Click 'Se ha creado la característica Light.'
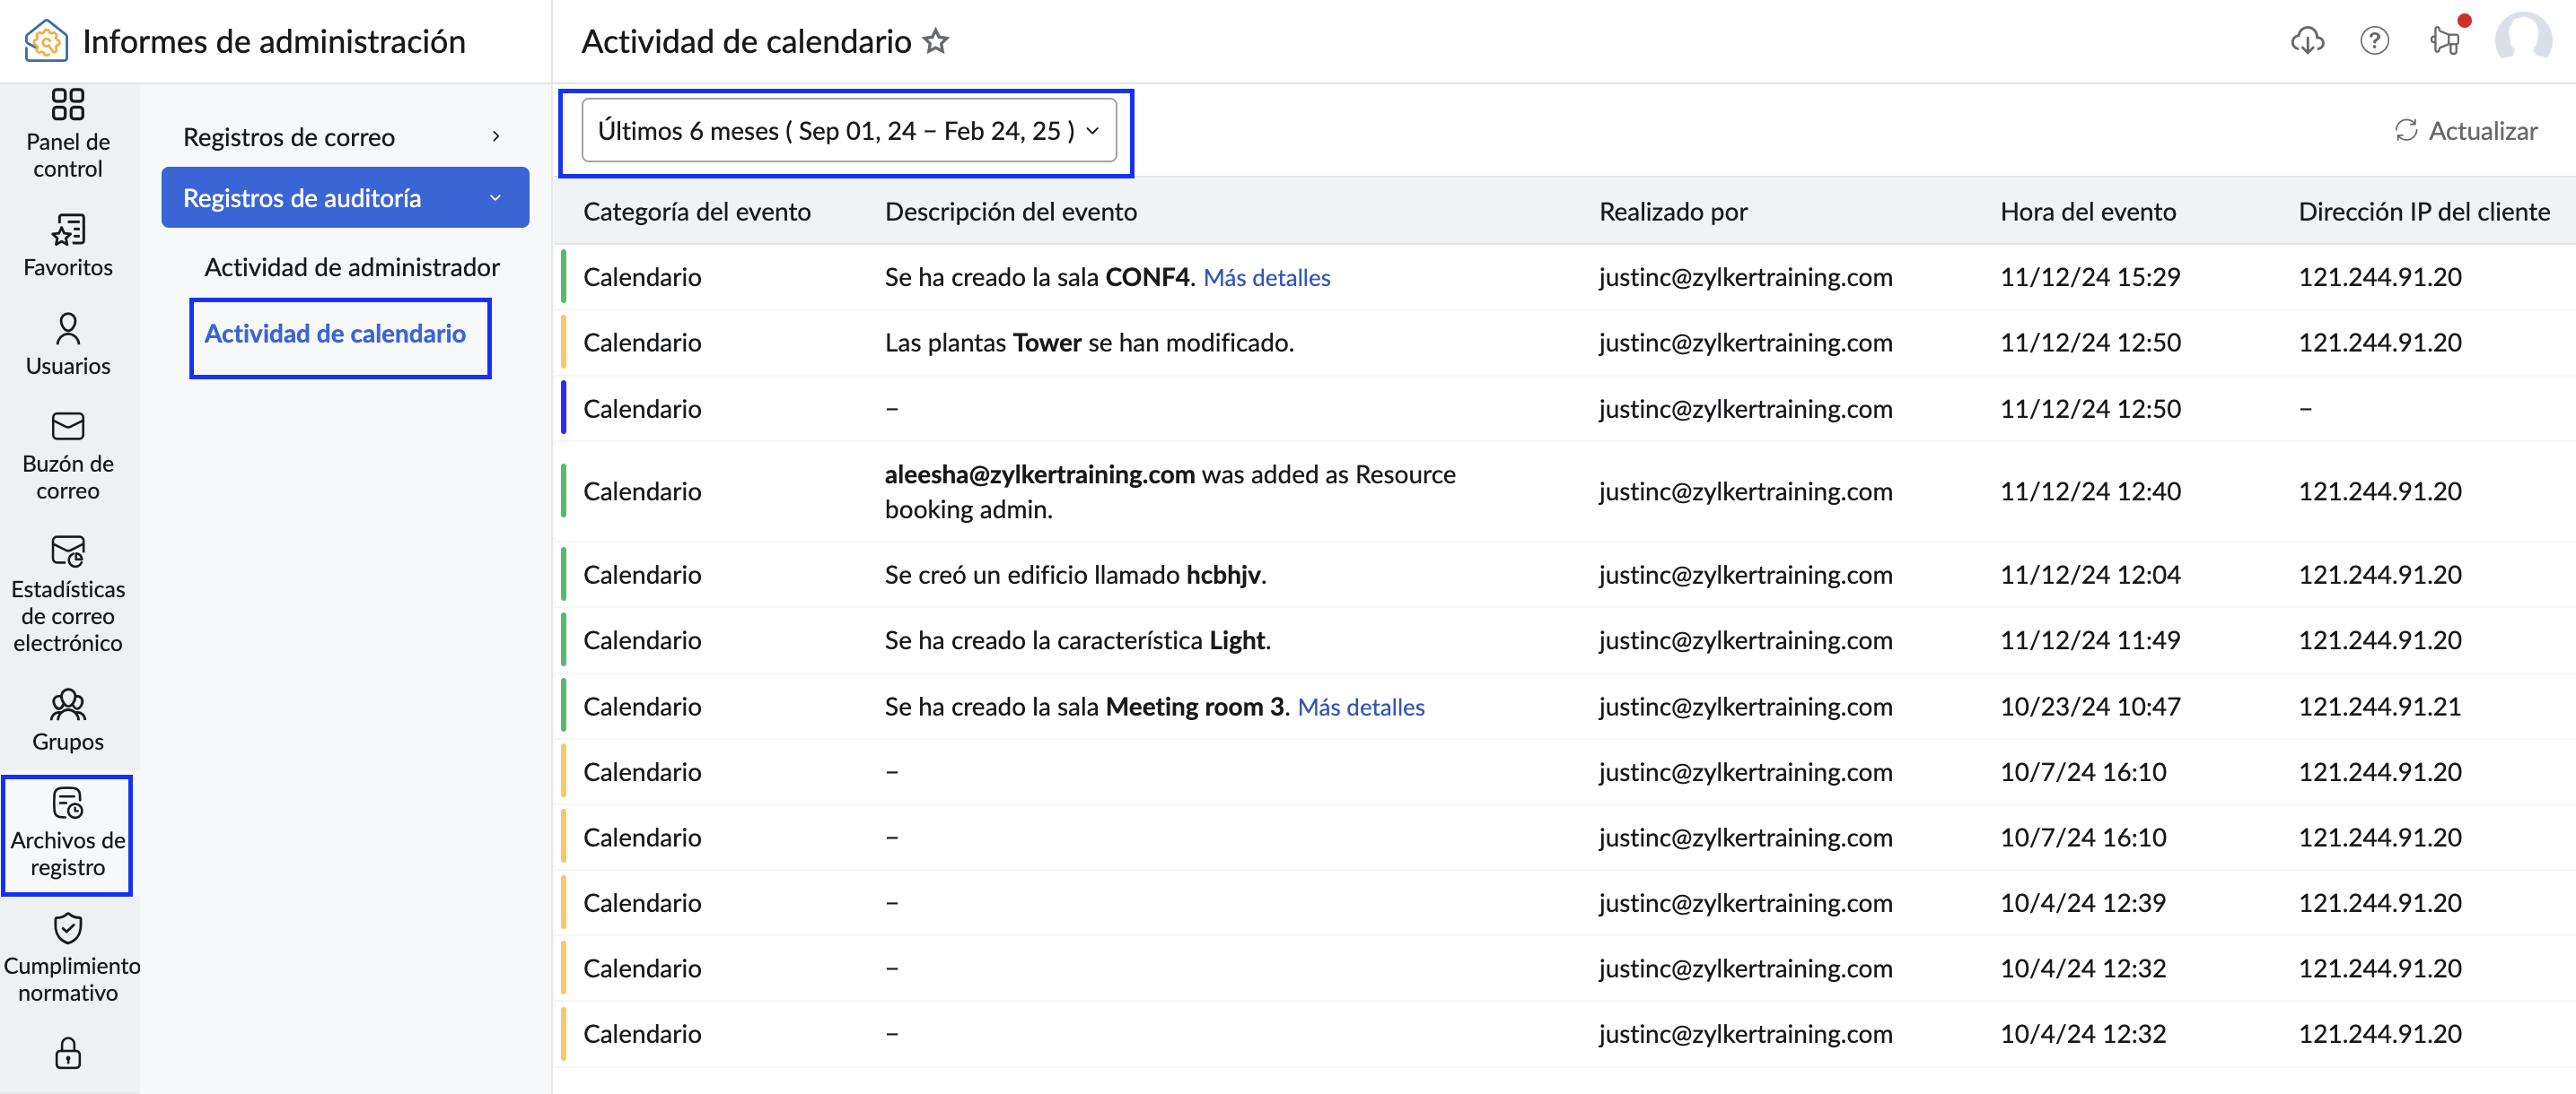The image size is (2576, 1094). pos(1077,640)
